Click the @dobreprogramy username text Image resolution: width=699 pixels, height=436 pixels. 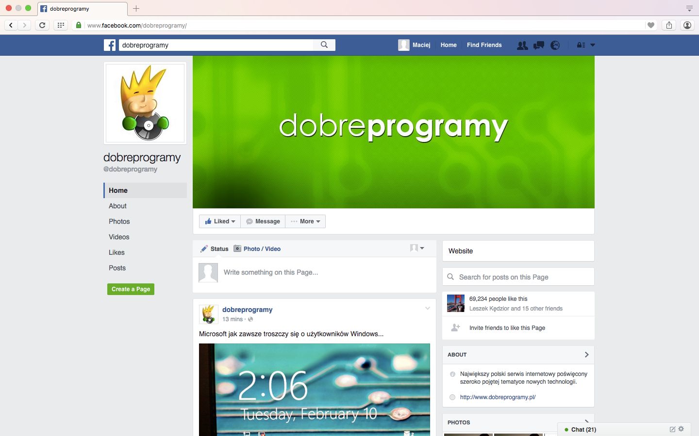tap(130, 169)
